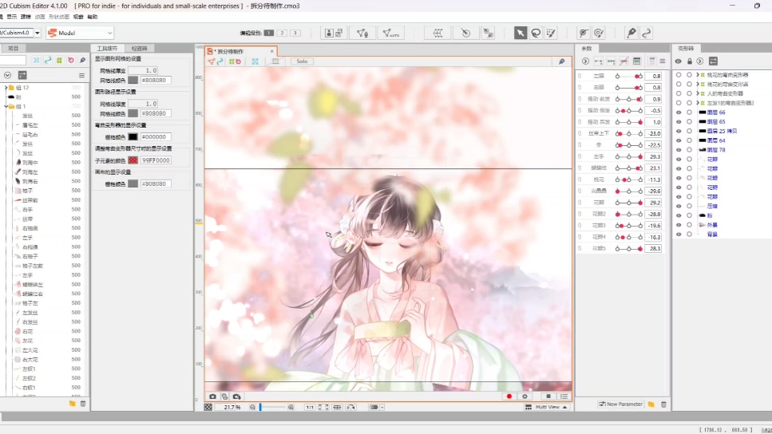Select the Arrow selection tool in toolbar
772x434 pixels.
coord(521,33)
